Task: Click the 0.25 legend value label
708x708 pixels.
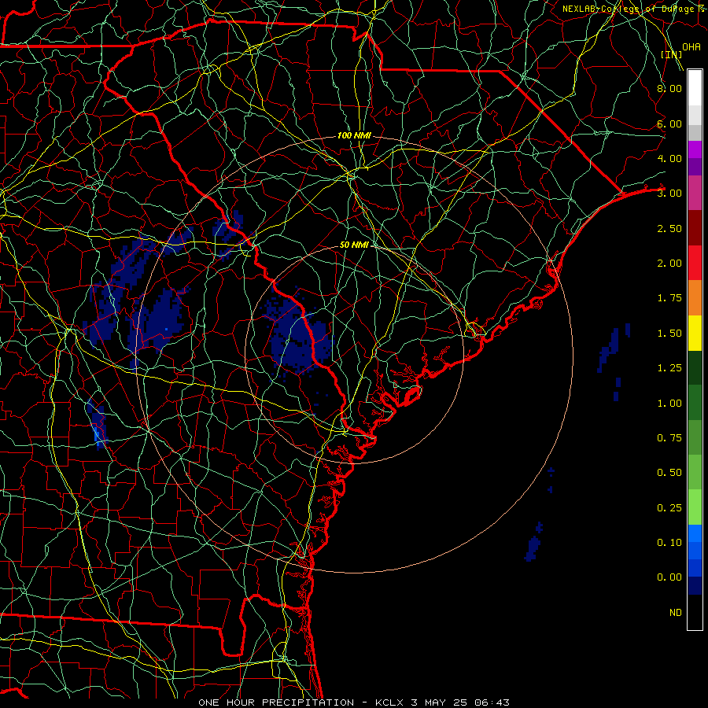Action: pos(669,508)
